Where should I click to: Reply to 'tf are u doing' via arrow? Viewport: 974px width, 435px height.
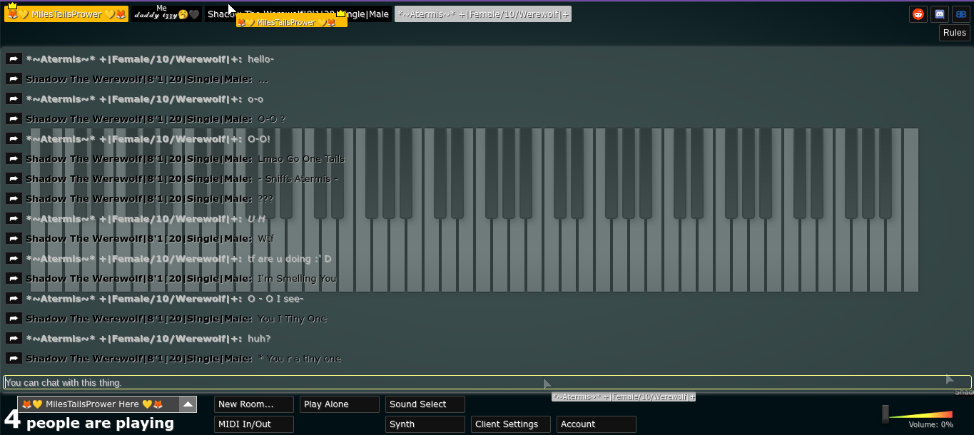pos(14,259)
